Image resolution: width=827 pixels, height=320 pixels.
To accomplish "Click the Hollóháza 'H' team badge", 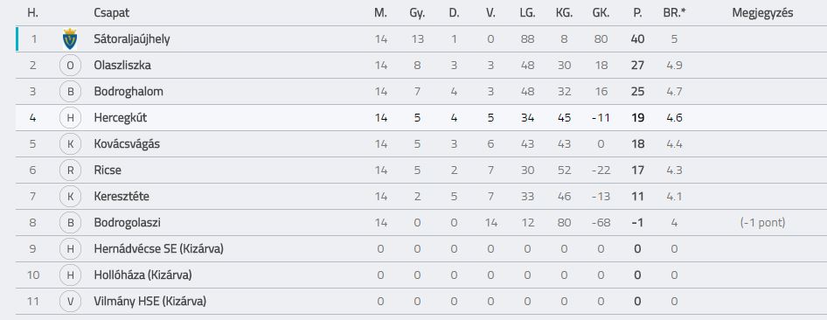I will [x=70, y=275].
